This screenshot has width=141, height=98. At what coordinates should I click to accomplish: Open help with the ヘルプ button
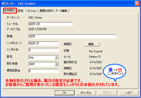click(129, 92)
